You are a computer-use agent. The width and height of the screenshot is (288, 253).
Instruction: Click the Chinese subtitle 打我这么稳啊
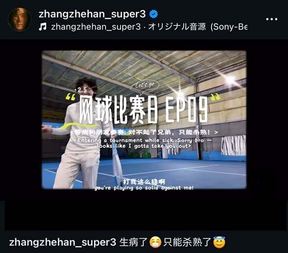tap(144, 182)
